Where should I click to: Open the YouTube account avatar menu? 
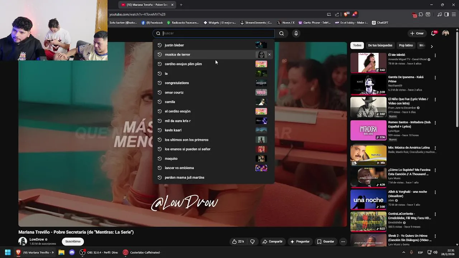point(445,33)
